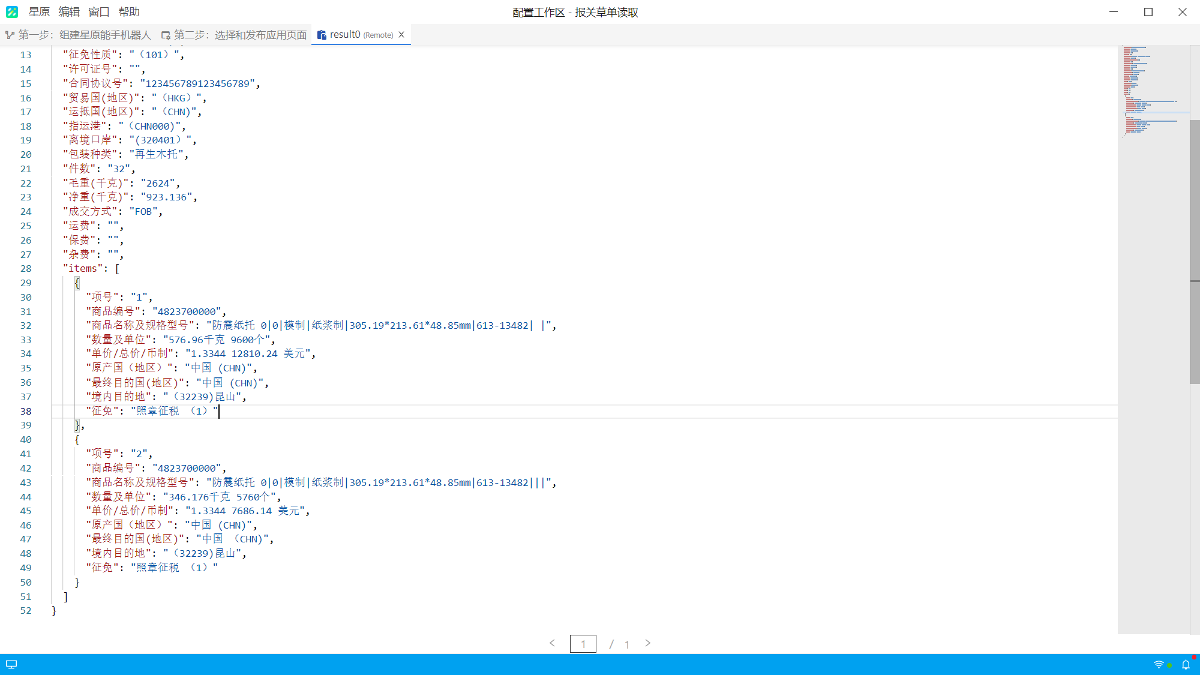Click the 征免 line on row 49
Screen dimensions: 1200x675
[152, 568]
